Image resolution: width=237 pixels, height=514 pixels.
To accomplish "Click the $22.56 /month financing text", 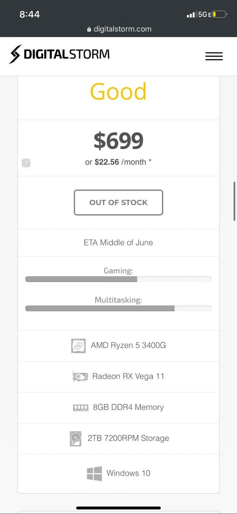I will click(x=118, y=162).
